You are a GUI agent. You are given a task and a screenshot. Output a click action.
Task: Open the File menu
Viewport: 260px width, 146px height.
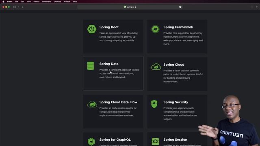tap(16, 2)
